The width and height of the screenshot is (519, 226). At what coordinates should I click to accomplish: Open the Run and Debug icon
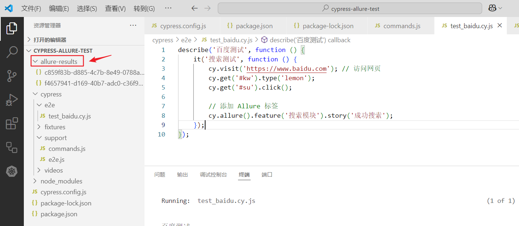point(12,100)
